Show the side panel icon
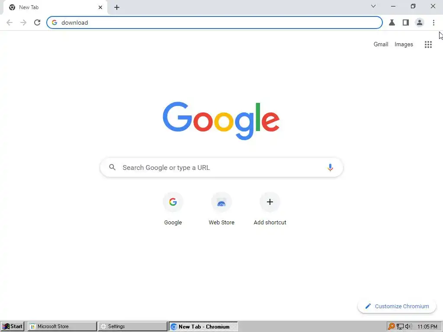 pos(406,22)
